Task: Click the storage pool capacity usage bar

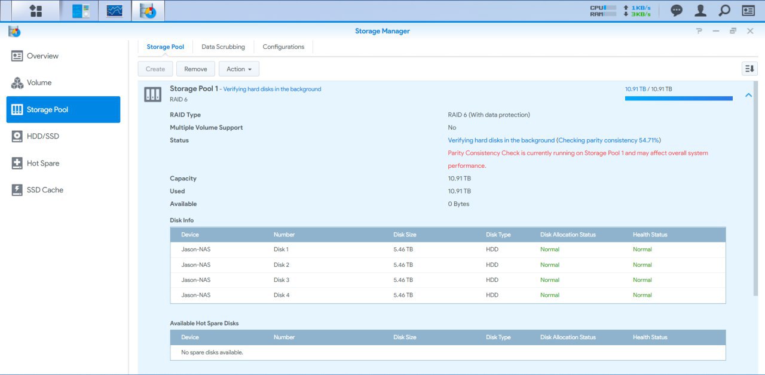Action: pos(678,99)
